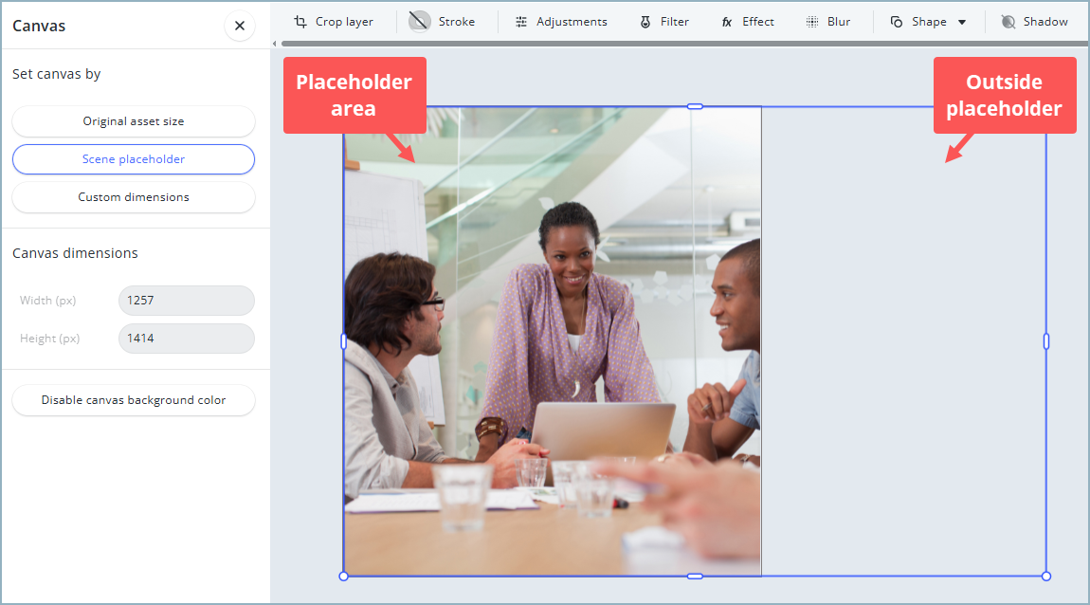1090x605 pixels.
Task: Open the Effect options
Action: click(747, 21)
